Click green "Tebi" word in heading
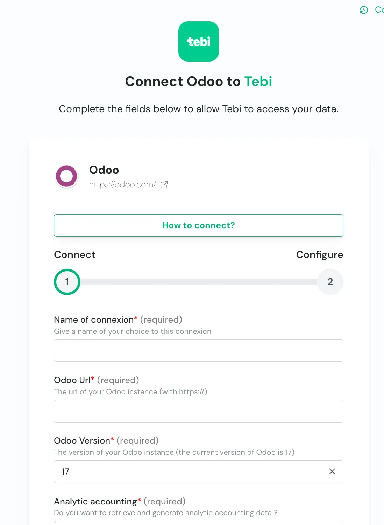This screenshot has height=525, width=384. pyautogui.click(x=258, y=81)
